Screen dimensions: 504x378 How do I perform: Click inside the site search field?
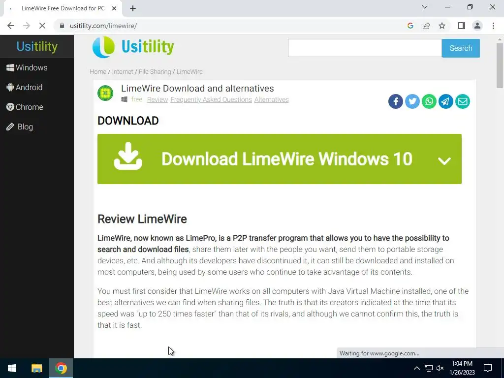click(x=365, y=48)
